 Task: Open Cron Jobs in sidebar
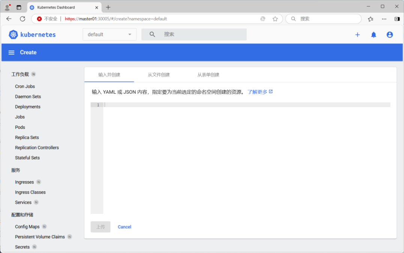coord(25,86)
